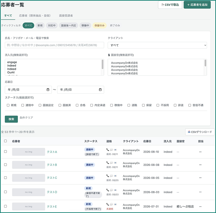Switch to 応募者（媒体抽出・登録）tab

[x=35, y=15]
